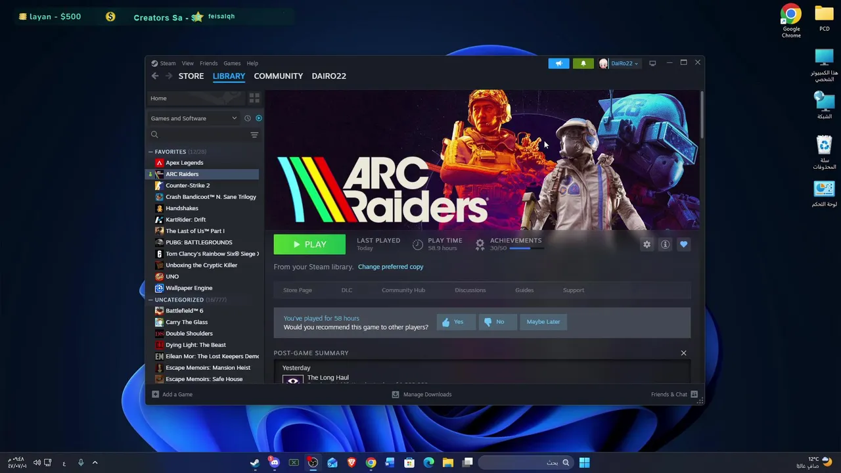Click the Manage Downloads icon
Viewport: 841px width, 473px height.
click(395, 394)
